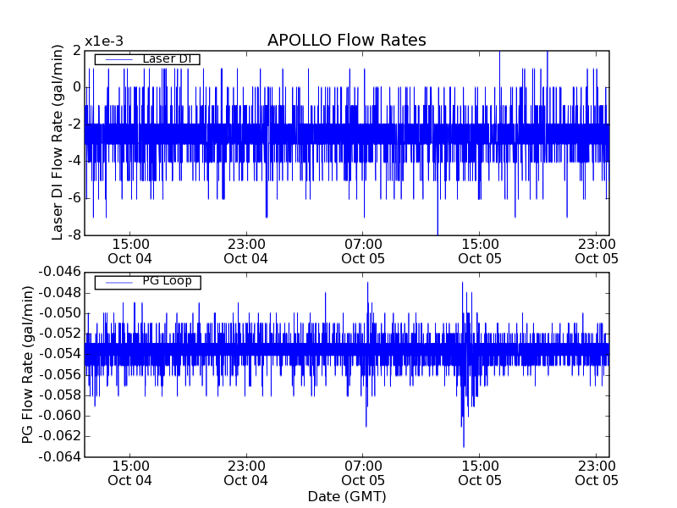Click the "-0.064" tick on PG axis

pos(59,456)
